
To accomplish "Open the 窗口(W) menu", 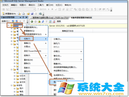I will click(50, 5).
